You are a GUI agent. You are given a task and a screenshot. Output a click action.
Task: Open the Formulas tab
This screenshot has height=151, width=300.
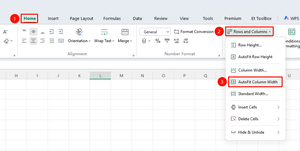(x=112, y=19)
